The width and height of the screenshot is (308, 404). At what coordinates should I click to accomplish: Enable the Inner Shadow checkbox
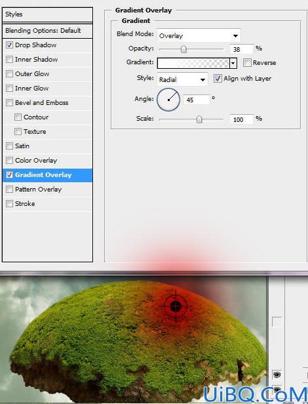pyautogui.click(x=9, y=60)
